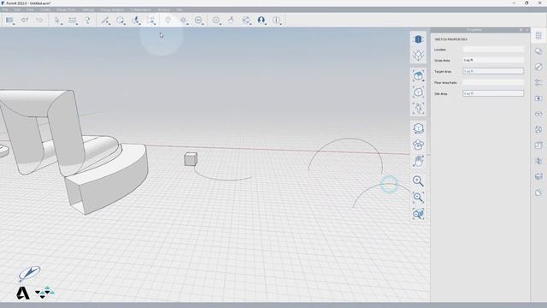Click the info circle toolbar icon
The height and width of the screenshot is (308, 547).
tap(276, 21)
